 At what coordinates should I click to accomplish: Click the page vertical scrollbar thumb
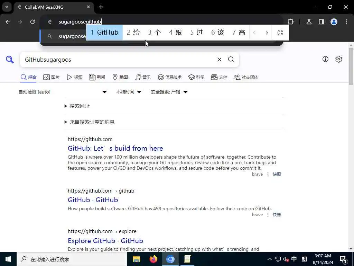point(351,66)
